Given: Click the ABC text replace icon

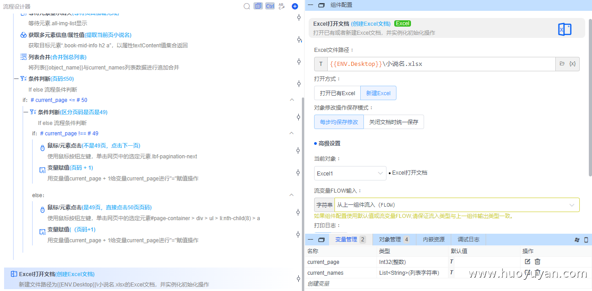Looking at the screenshot, I should (x=282, y=6).
